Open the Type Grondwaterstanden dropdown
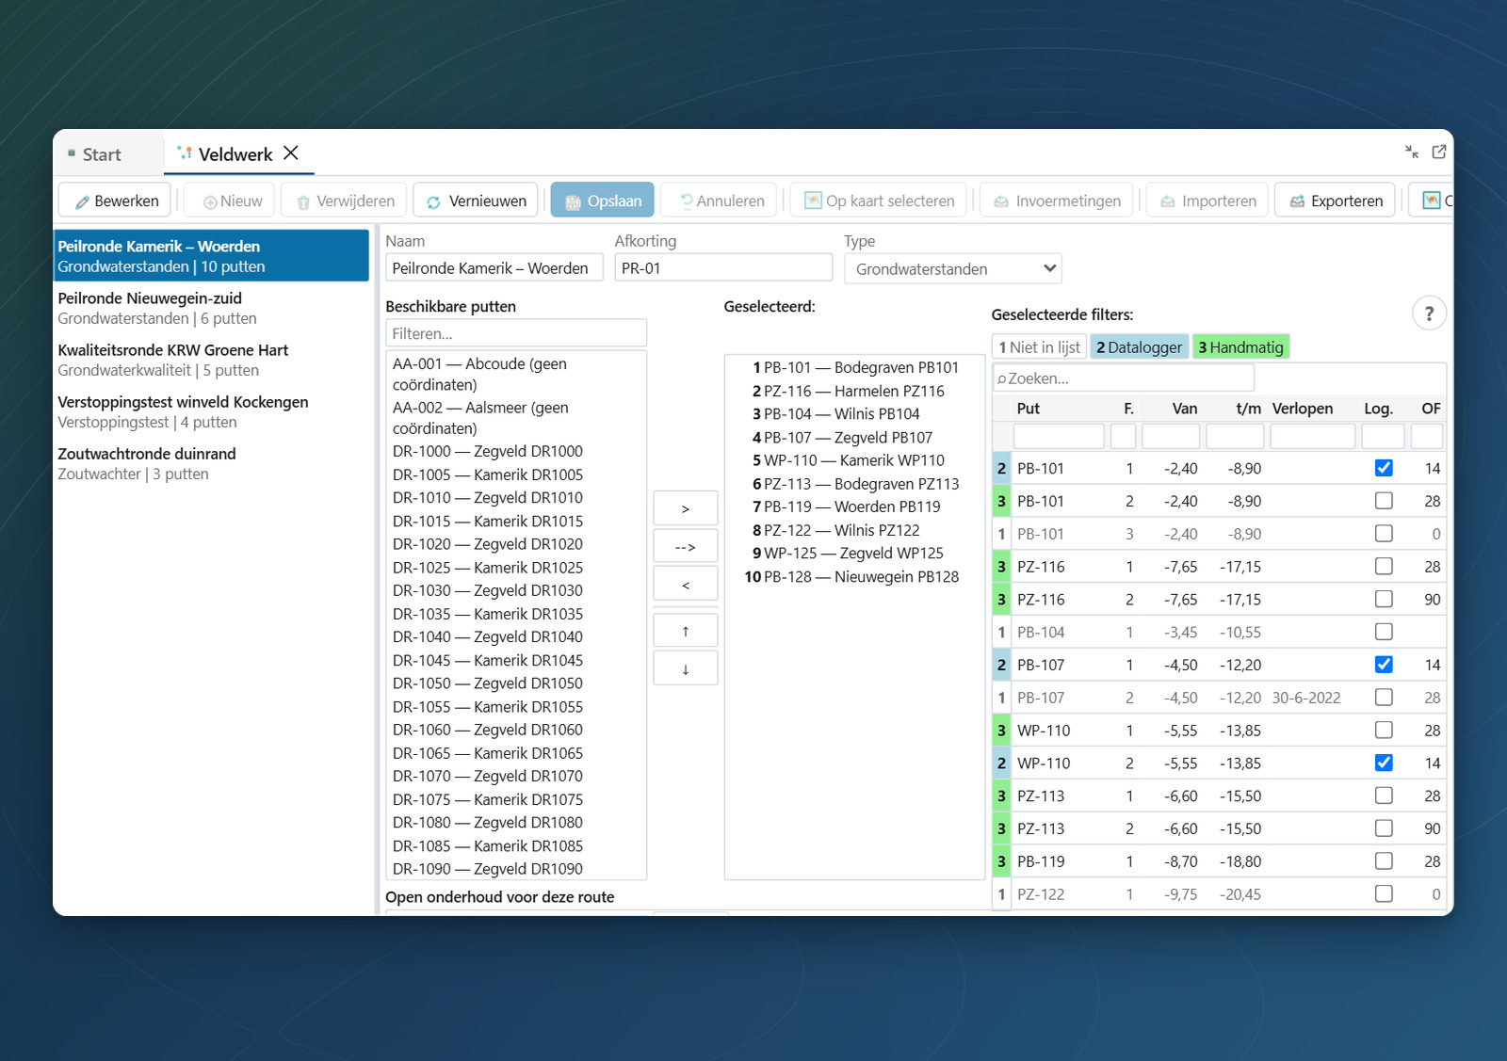 pos(953,269)
